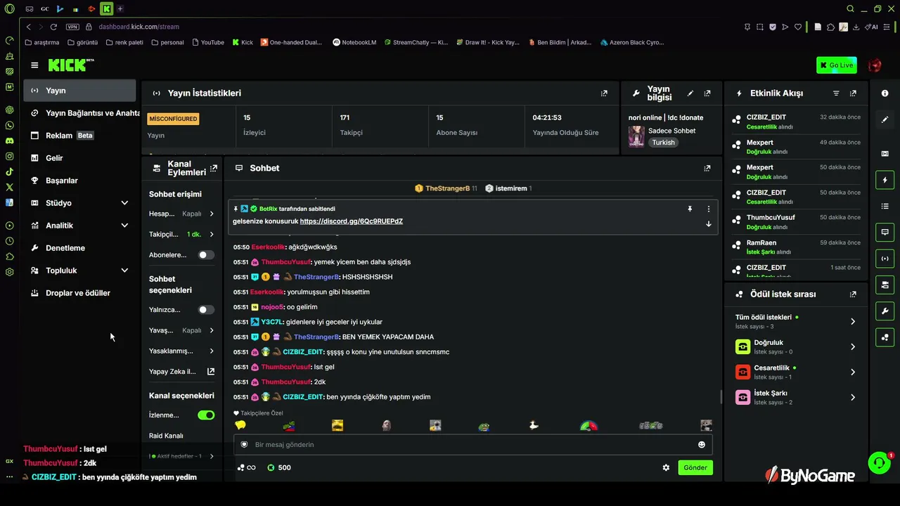Click the green Go Live button
This screenshot has width=900, height=506.
tap(837, 65)
